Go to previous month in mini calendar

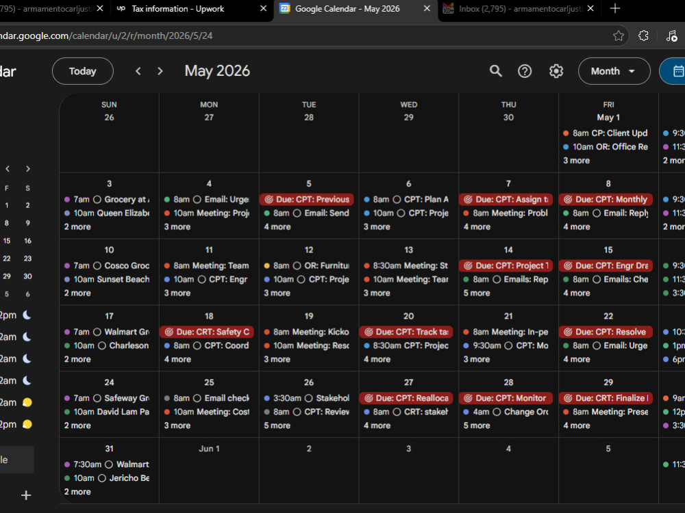[x=8, y=169]
